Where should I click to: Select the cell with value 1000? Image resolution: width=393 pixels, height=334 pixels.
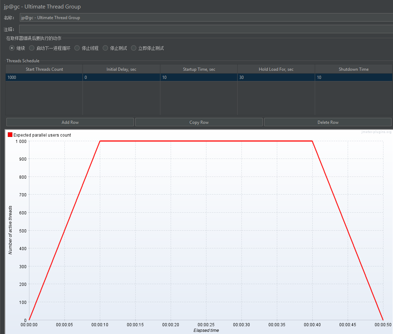point(44,77)
